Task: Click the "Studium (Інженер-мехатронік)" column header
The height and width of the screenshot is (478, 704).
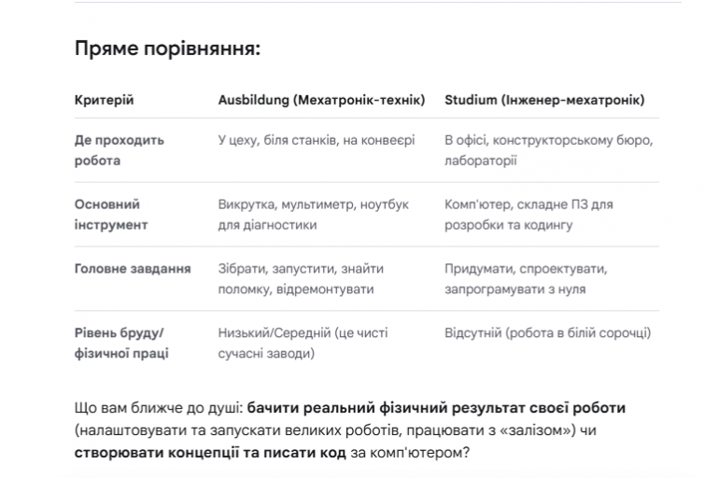Action: tap(544, 100)
